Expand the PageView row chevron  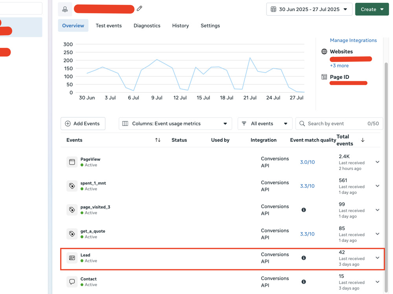pos(377,162)
